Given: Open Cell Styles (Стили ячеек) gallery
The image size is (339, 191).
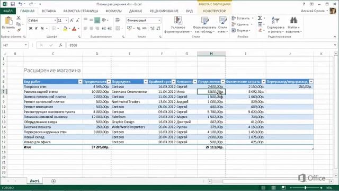Looking at the screenshot, I should (x=222, y=25).
